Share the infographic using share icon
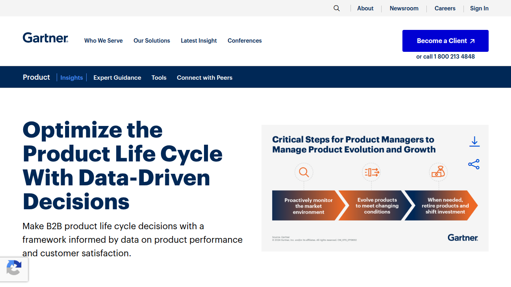The height and width of the screenshot is (287, 511). coord(474,164)
